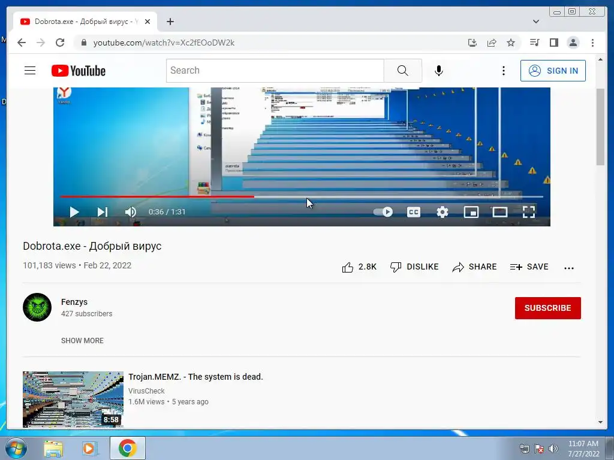614x460 pixels.
Task: Open Windows Explorer from taskbar
Action: click(x=53, y=448)
